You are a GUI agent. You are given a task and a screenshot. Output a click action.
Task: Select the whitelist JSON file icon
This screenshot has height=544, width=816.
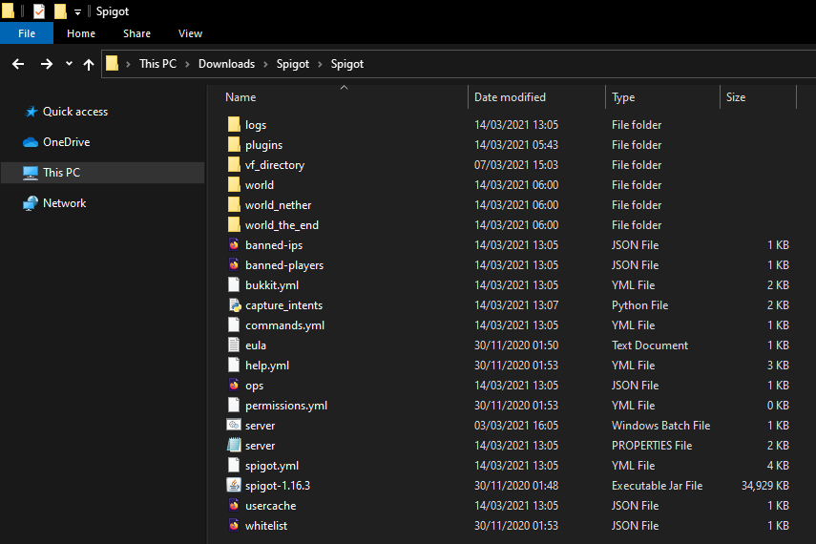coord(234,525)
